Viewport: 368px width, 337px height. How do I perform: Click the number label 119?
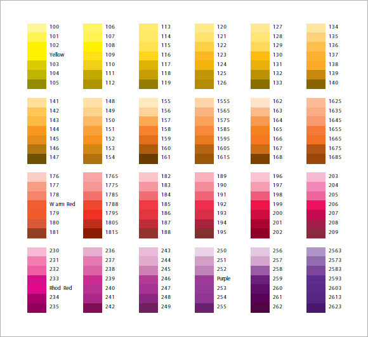coord(166,83)
